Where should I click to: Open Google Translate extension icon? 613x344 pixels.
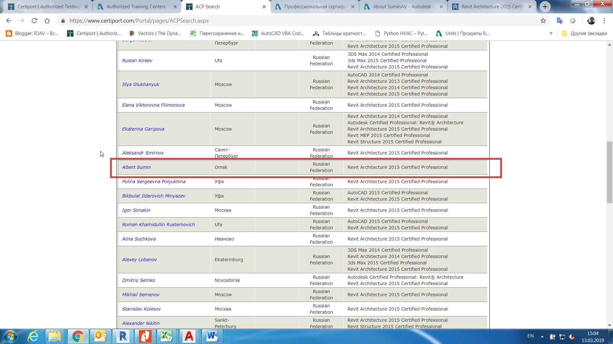pos(560,21)
